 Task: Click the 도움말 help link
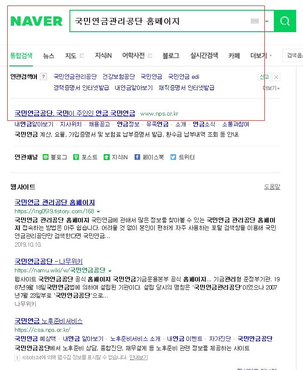click(x=272, y=187)
